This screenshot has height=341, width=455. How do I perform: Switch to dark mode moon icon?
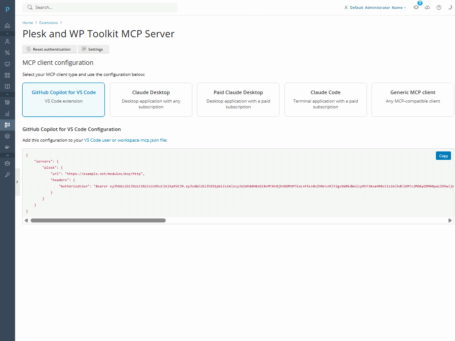pos(450,8)
